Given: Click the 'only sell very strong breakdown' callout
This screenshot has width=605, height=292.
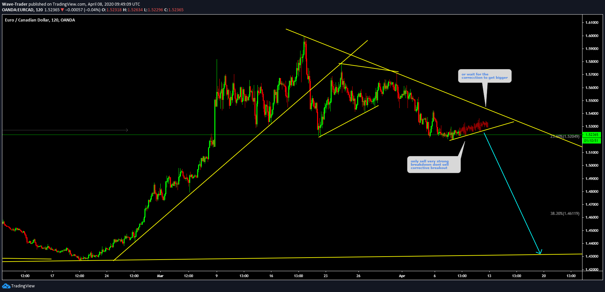Looking at the screenshot, I should pos(434,165).
